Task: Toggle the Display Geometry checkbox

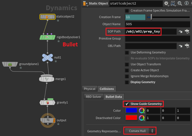Action: 127,82
